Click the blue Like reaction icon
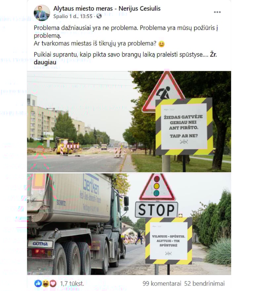This screenshot has height=291, width=254. (x=38, y=283)
